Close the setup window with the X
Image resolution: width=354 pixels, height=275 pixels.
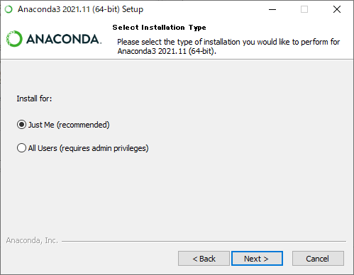pyautogui.click(x=337, y=9)
